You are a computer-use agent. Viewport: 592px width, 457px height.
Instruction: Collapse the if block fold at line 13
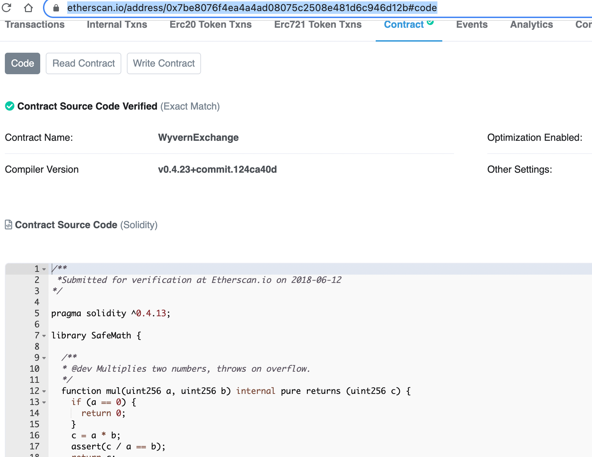(x=44, y=402)
